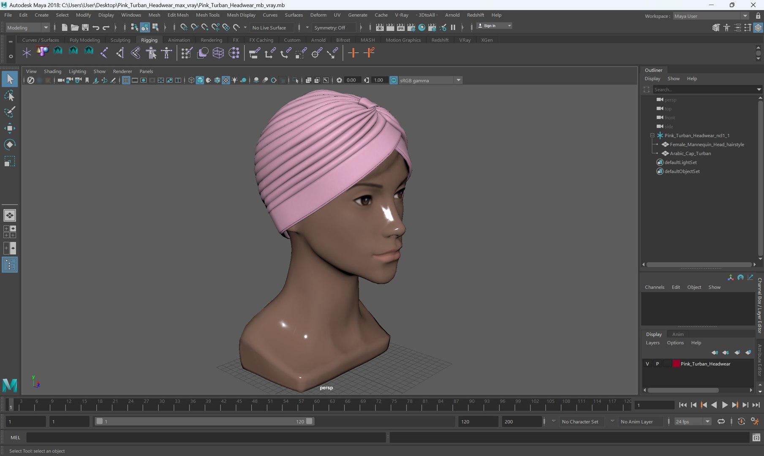764x456 pixels.
Task: Pick the Scale tool in the toolbox
Action: point(9,161)
